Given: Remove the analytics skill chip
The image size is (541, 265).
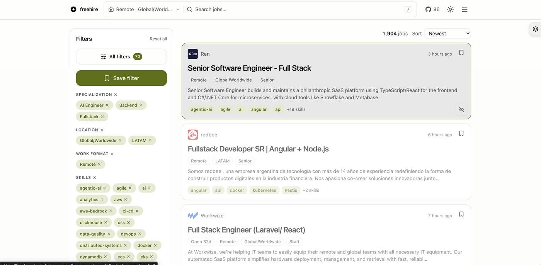Looking at the screenshot, I should [102, 200].
